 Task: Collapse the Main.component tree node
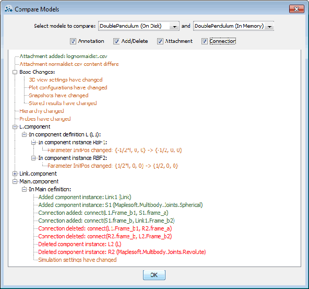tap(15, 181)
